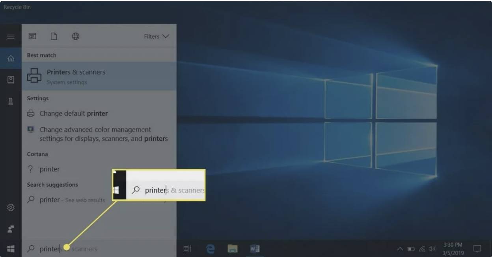Click the Windows Start button
The image size is (492, 257).
pyautogui.click(x=11, y=248)
